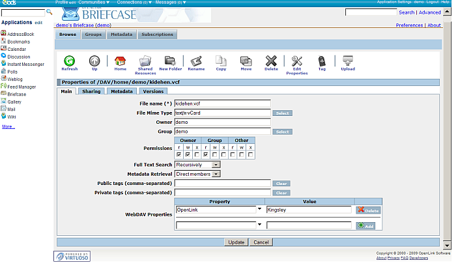This screenshot has height=269, width=456.
Task: Enable the Group write permission checkbox
Action: pos(215,155)
